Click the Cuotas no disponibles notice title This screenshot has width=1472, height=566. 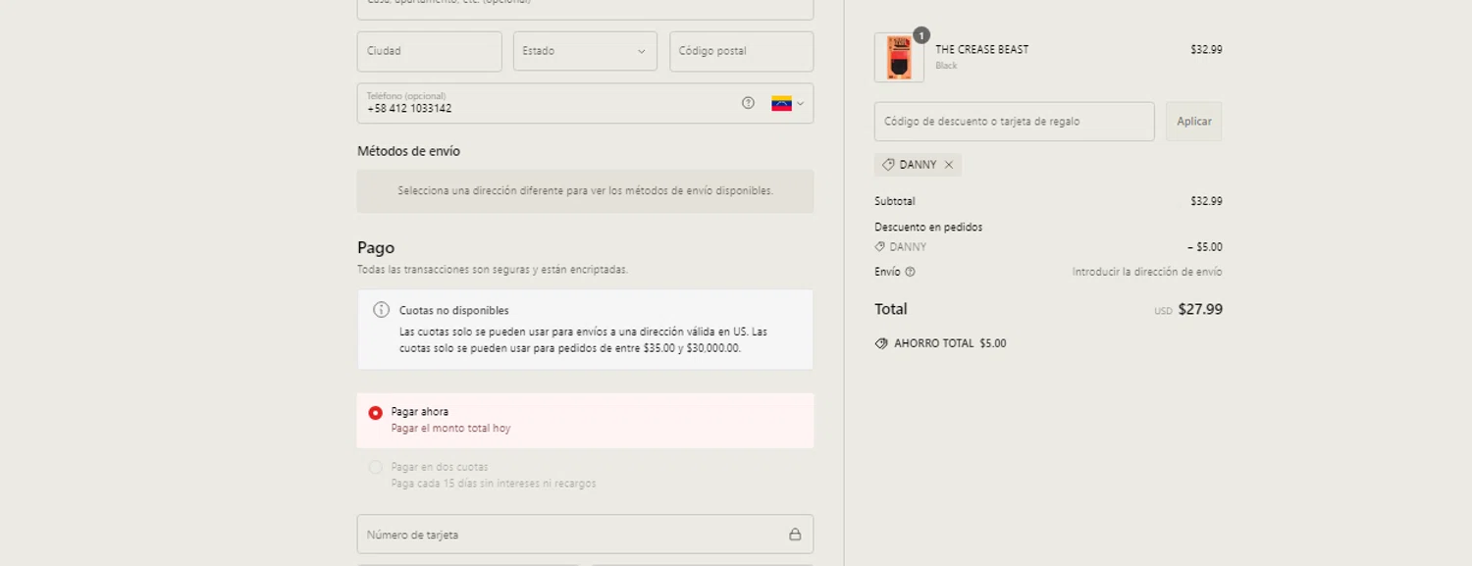[x=453, y=310]
